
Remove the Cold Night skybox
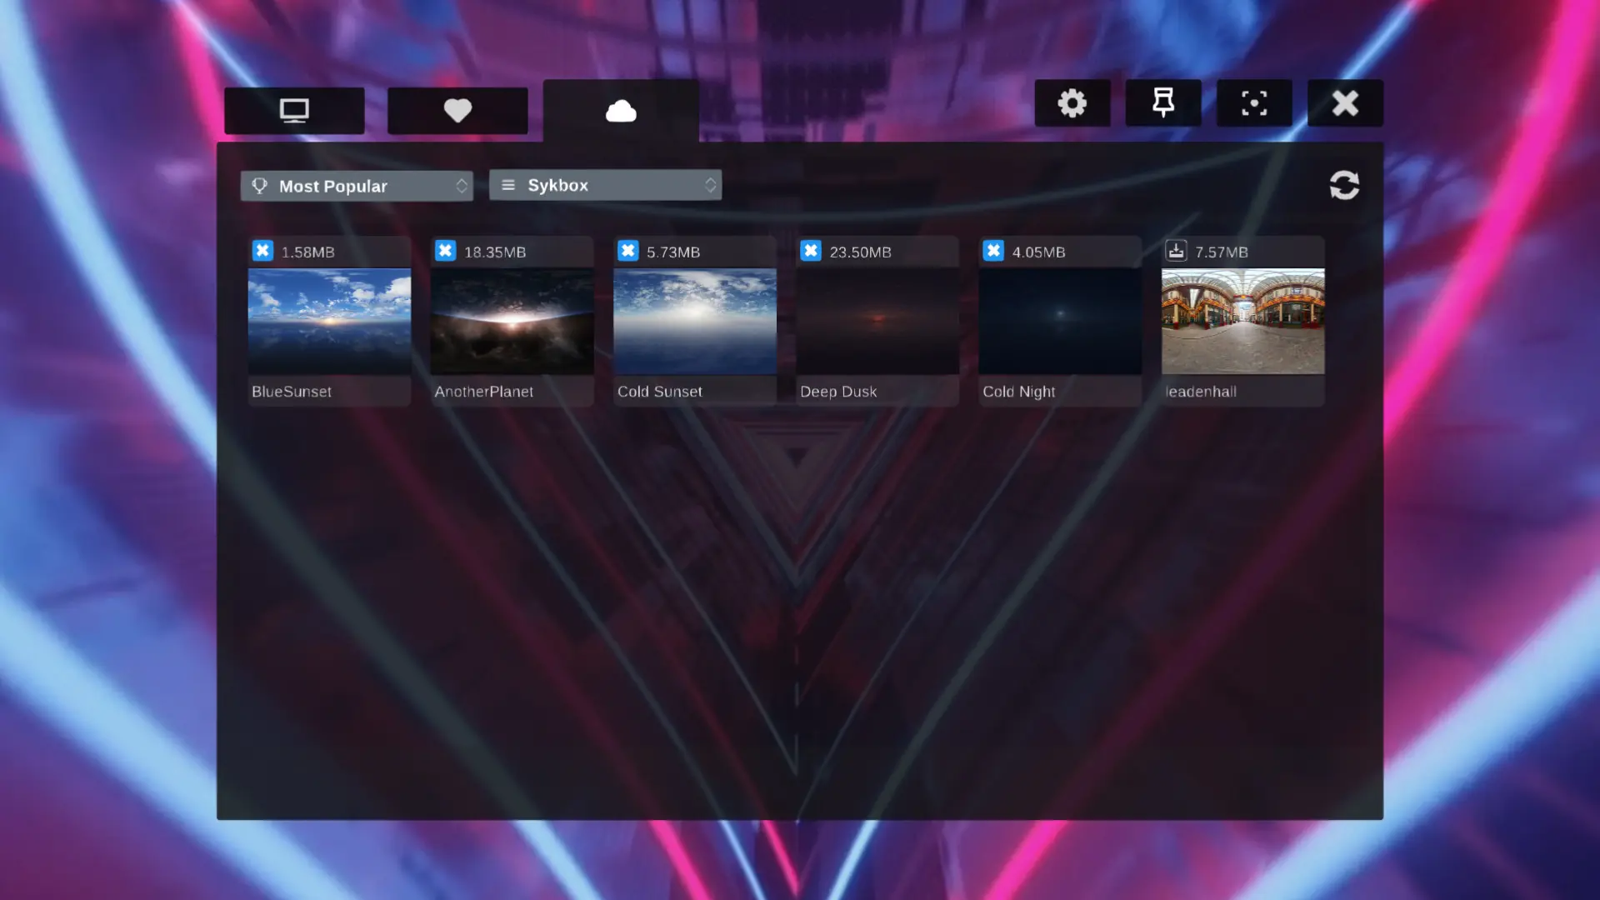(993, 250)
